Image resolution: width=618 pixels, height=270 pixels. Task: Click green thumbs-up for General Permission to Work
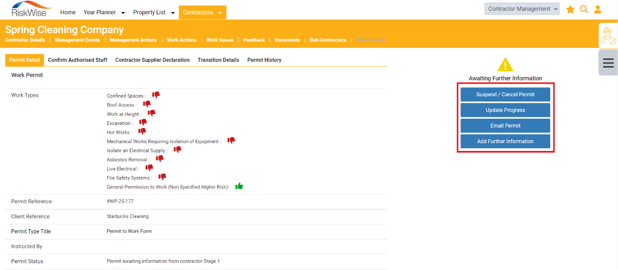pyautogui.click(x=239, y=186)
